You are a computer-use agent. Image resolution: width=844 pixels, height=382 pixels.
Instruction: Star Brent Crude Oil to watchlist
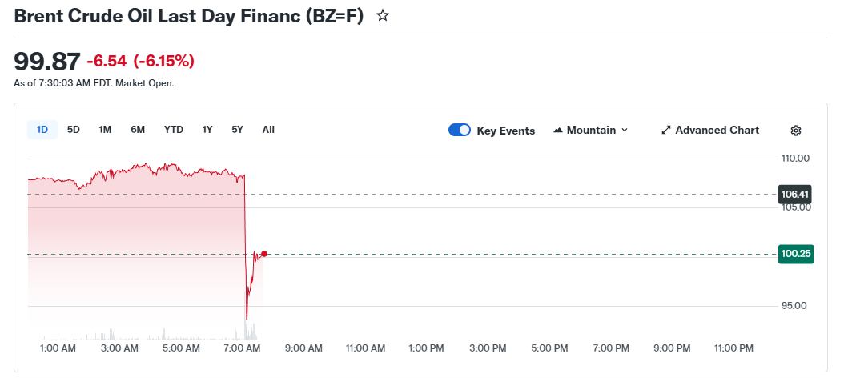(383, 16)
